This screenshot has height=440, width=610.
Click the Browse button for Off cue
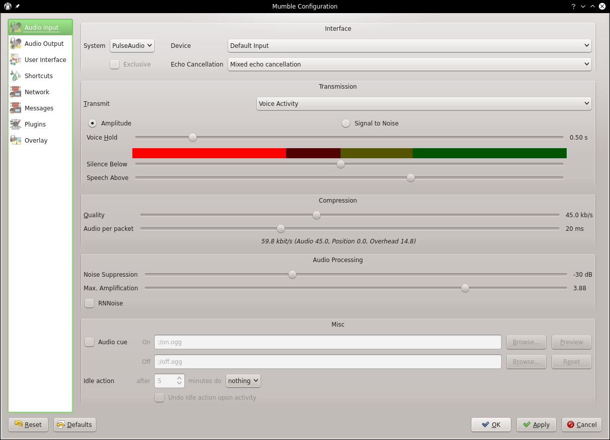tap(526, 362)
